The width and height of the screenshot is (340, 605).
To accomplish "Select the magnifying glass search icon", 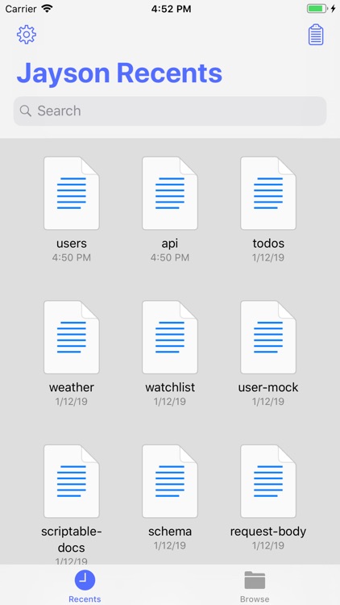I will pyautogui.click(x=26, y=111).
